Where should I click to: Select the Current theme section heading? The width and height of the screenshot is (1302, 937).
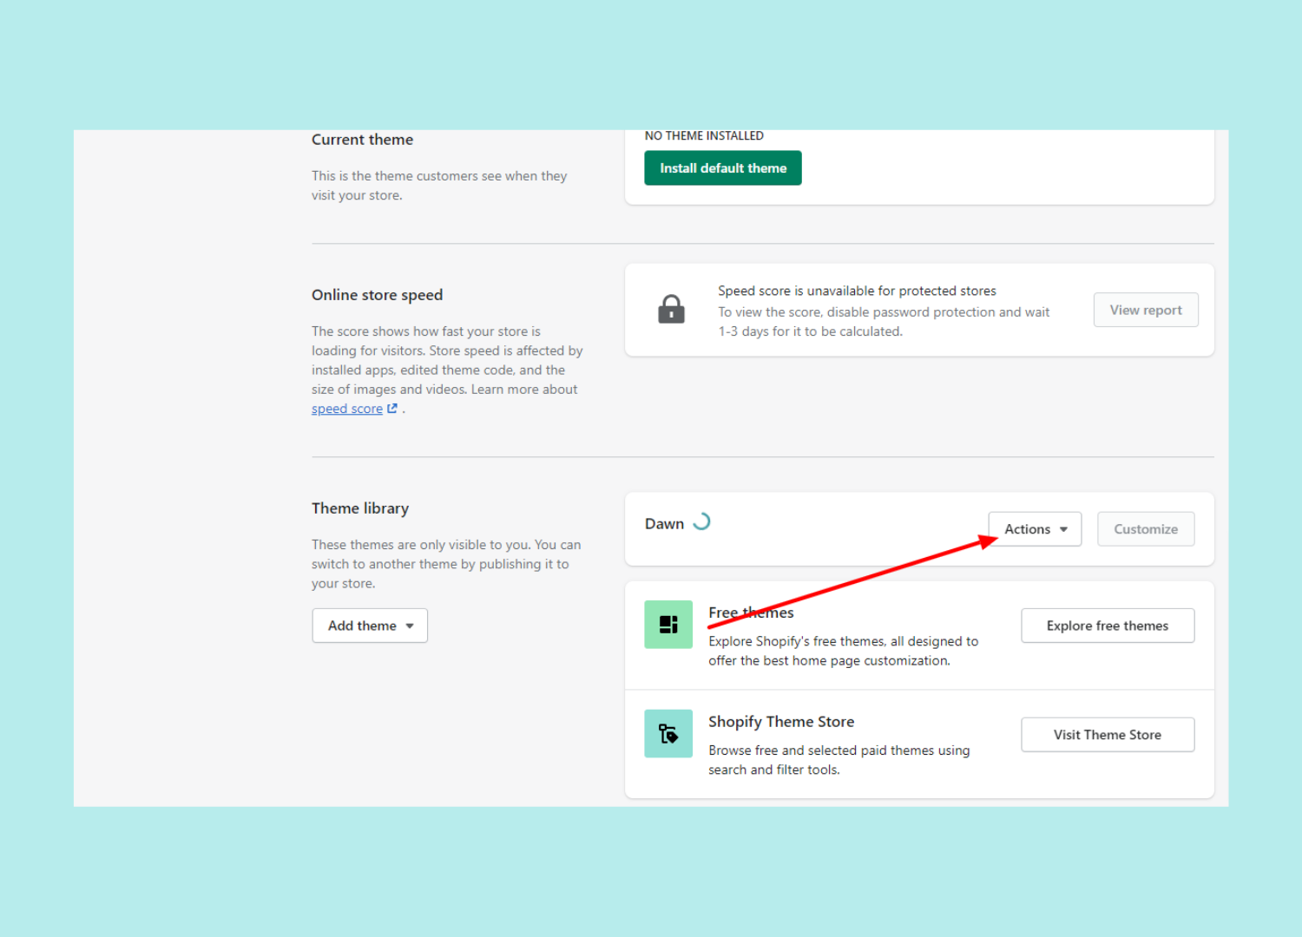pyautogui.click(x=362, y=139)
